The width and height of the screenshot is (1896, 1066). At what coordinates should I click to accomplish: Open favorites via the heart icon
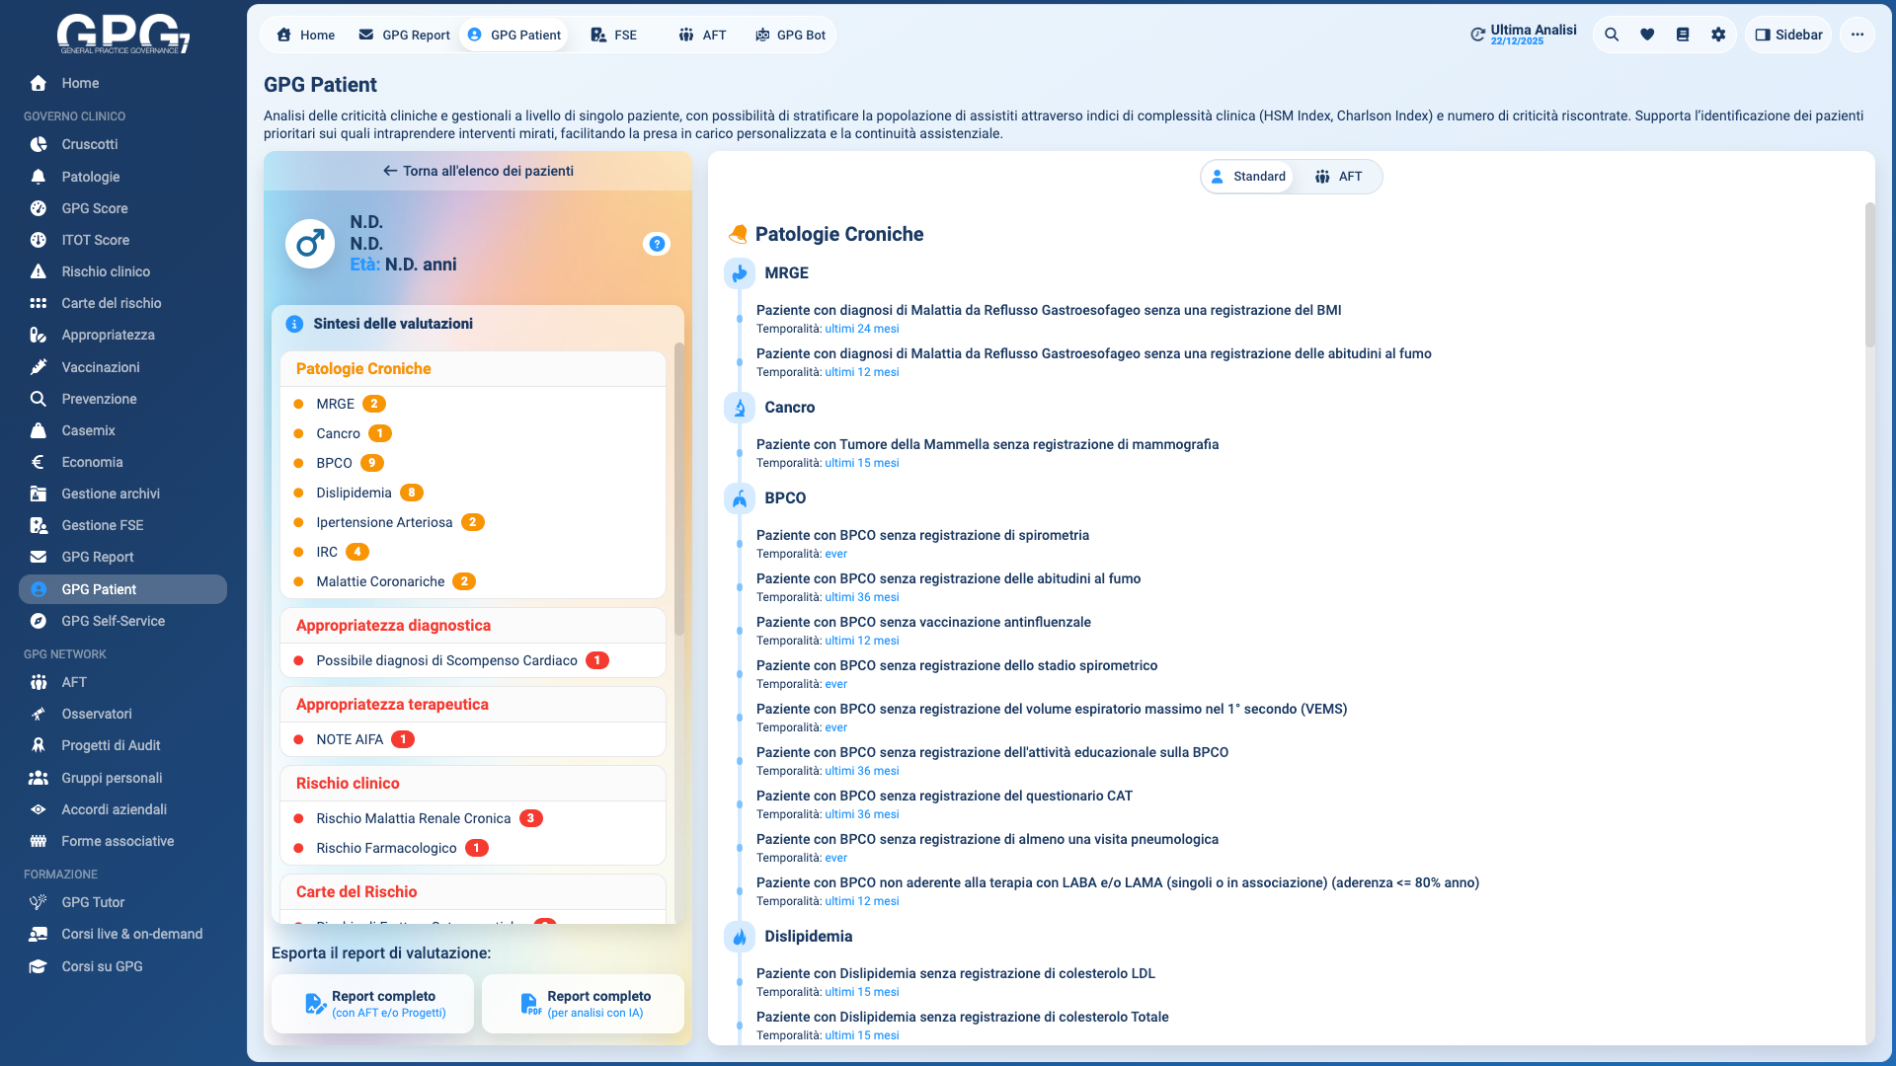pos(1647,35)
